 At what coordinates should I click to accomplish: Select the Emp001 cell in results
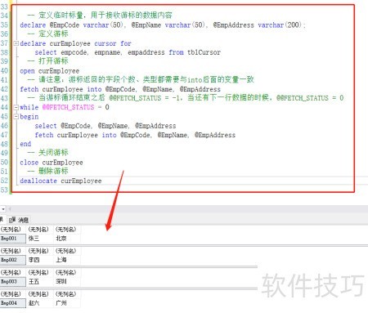pyautogui.click(x=12, y=239)
